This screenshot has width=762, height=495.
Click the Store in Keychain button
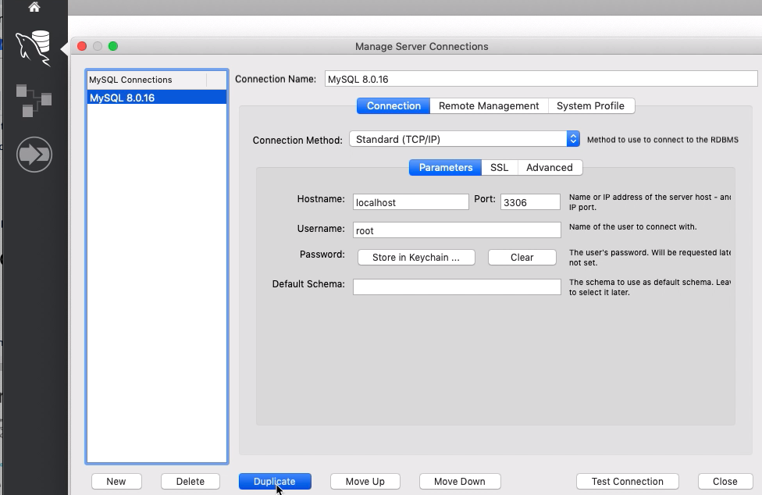tap(416, 258)
